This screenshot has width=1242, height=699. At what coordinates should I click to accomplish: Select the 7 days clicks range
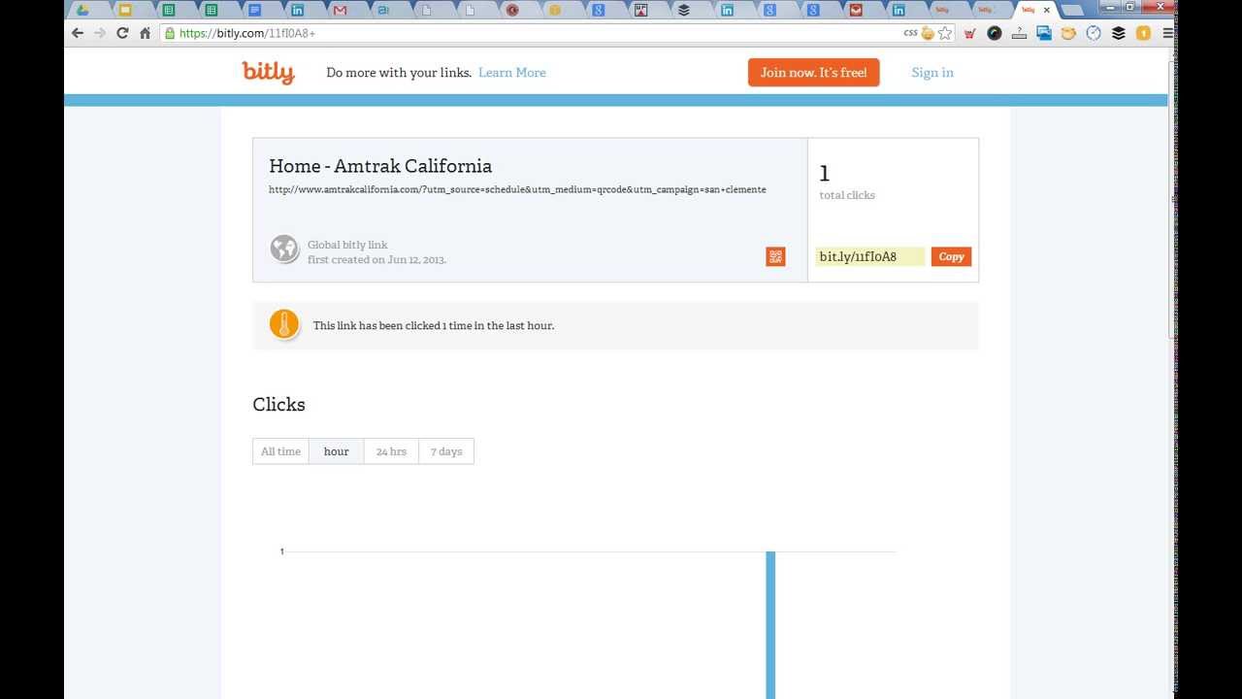tap(446, 451)
